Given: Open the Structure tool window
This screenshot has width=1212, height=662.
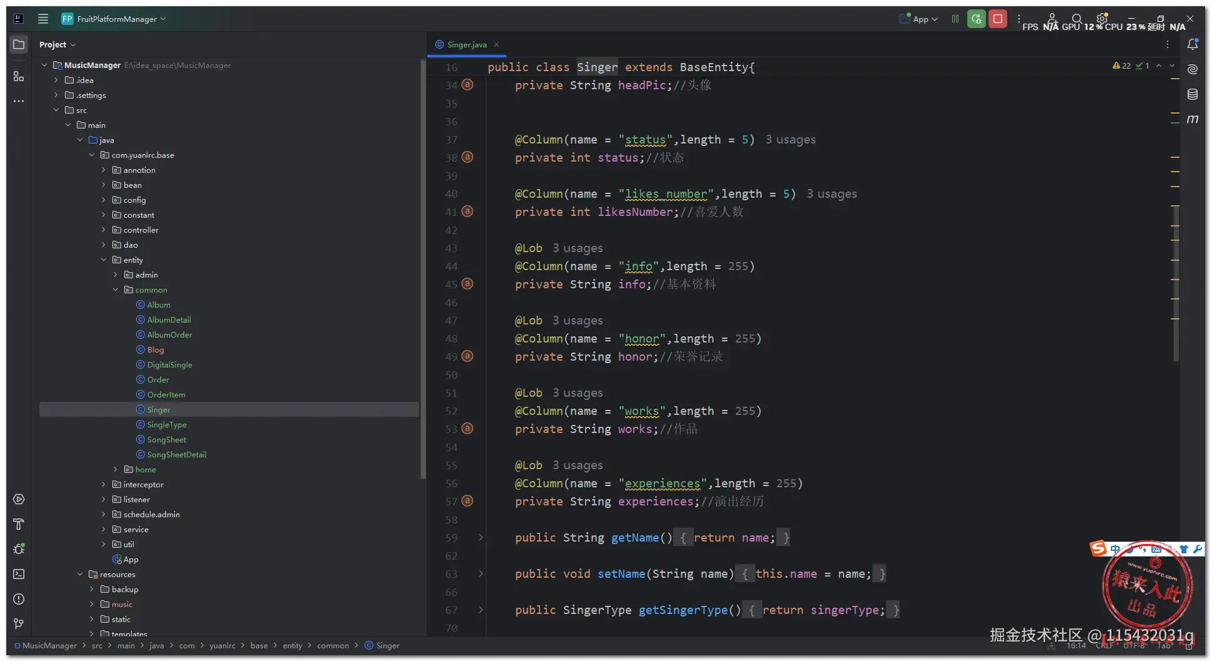Looking at the screenshot, I should [x=19, y=76].
